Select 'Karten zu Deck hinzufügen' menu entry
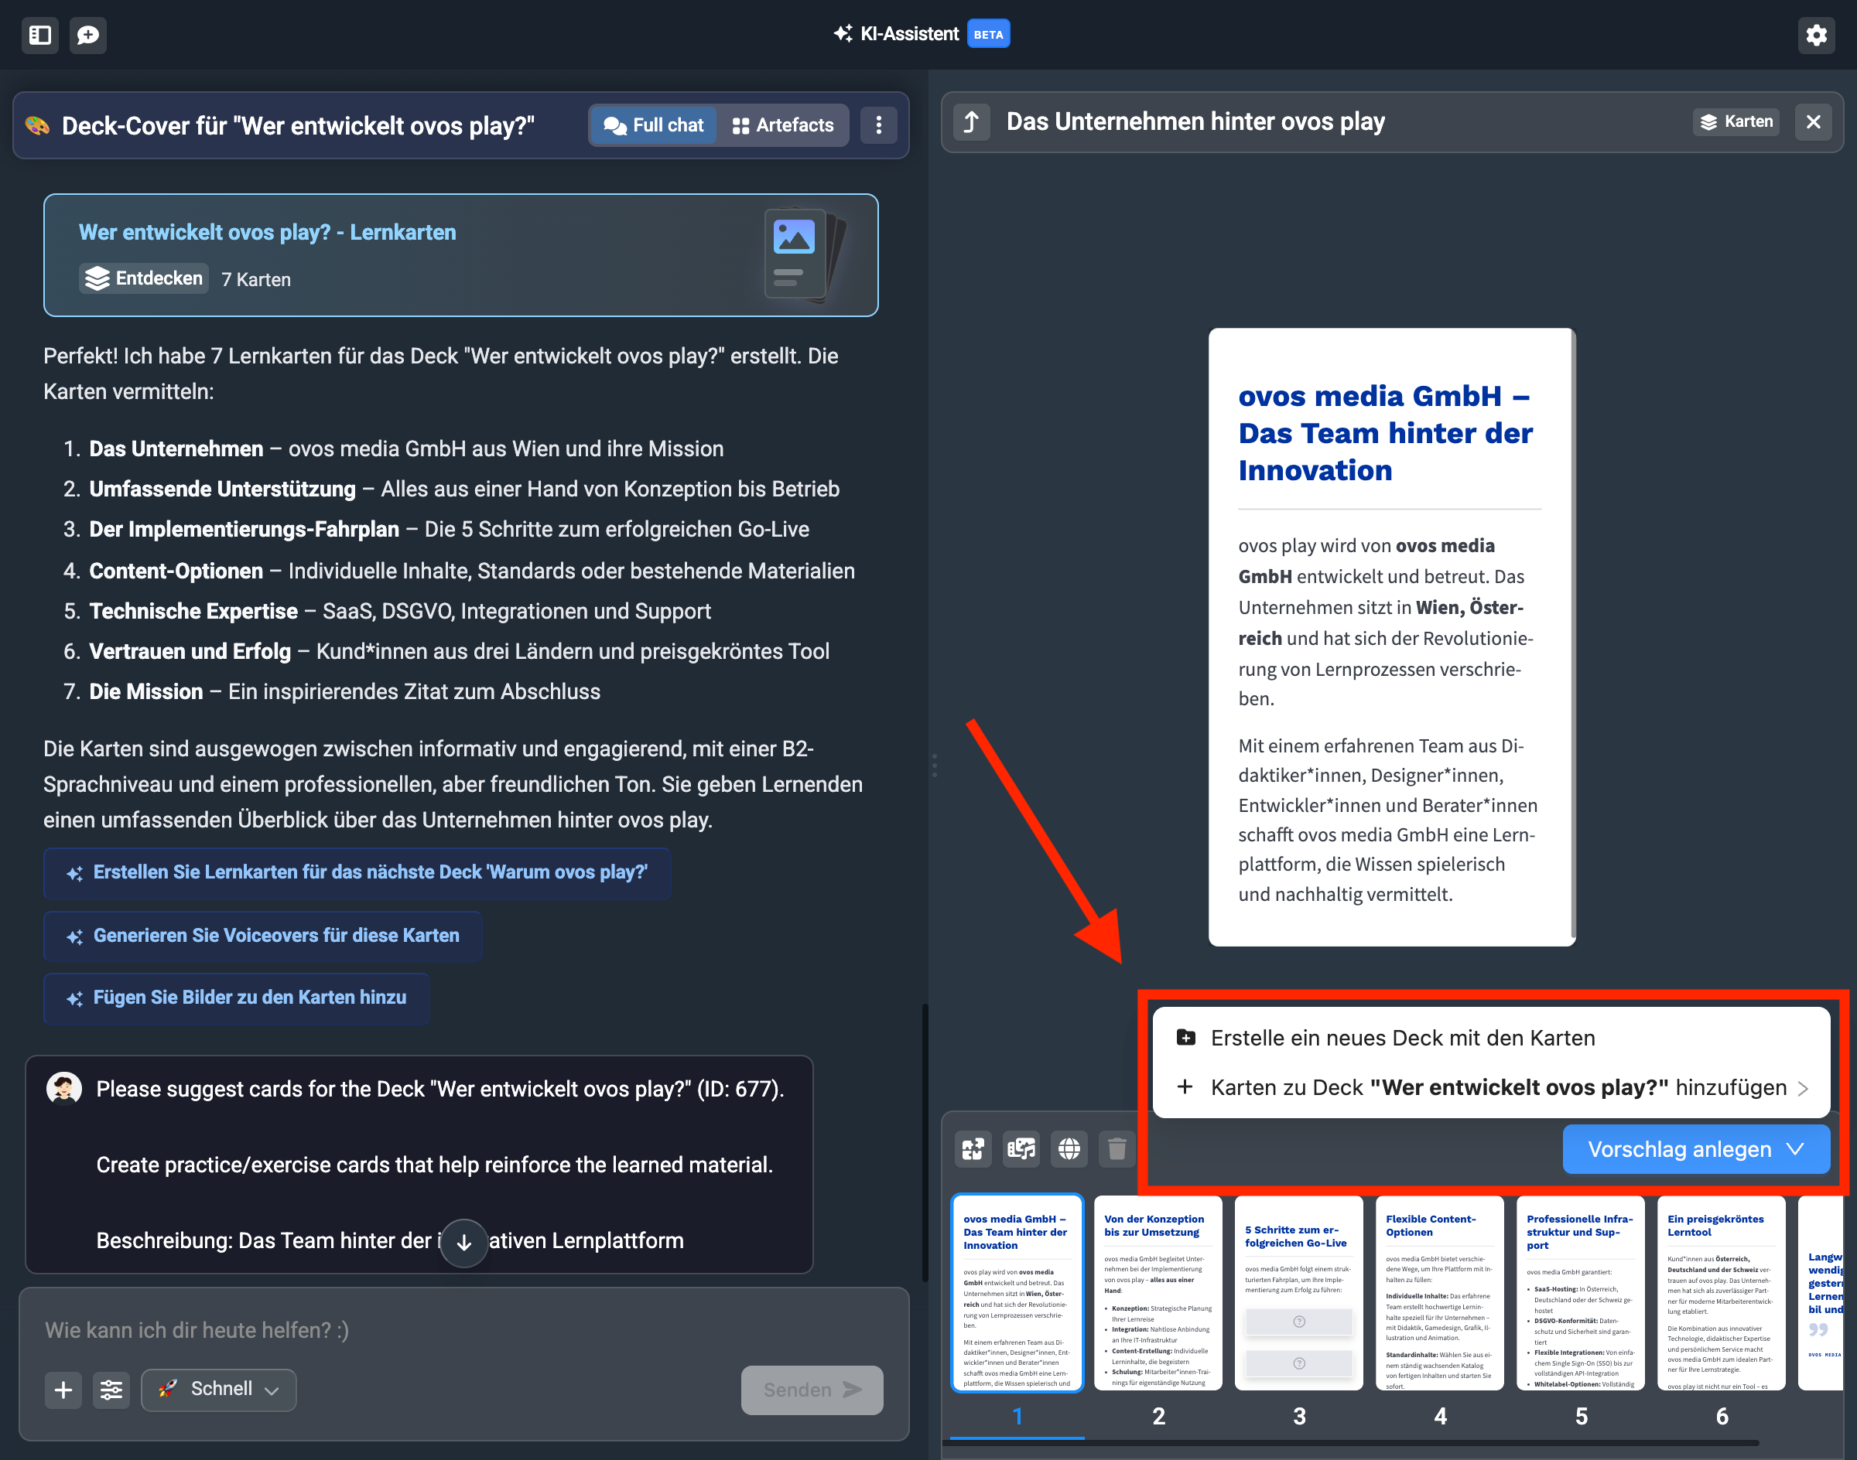 pos(1497,1087)
